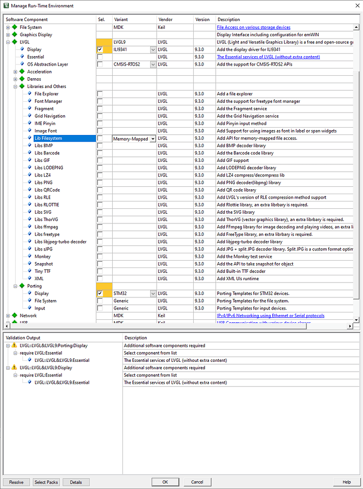This screenshot has width=363, height=489.
Task: Click the Graphics Display component icon
Action: tap(14, 35)
